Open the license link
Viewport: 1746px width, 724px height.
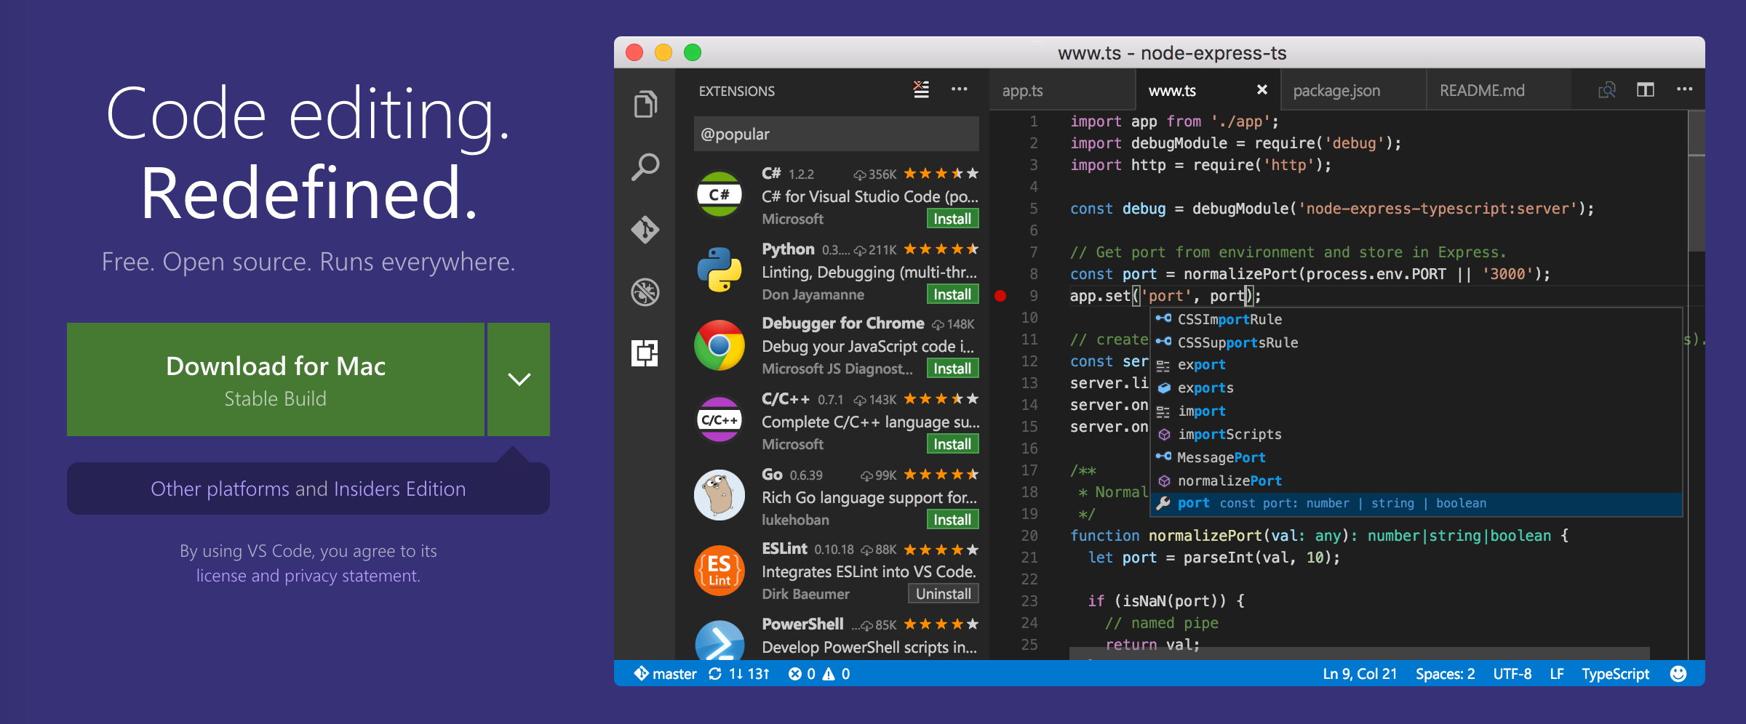tap(221, 576)
